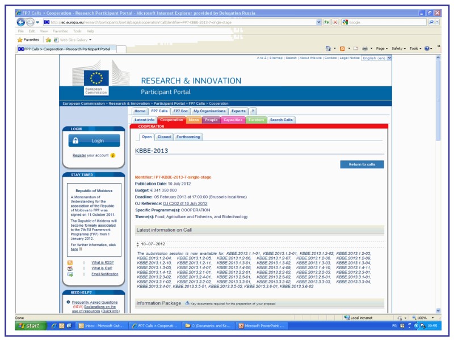The height and width of the screenshot is (340, 454).
Task: Click the browser Forward arrow button
Action: tap(30, 22)
